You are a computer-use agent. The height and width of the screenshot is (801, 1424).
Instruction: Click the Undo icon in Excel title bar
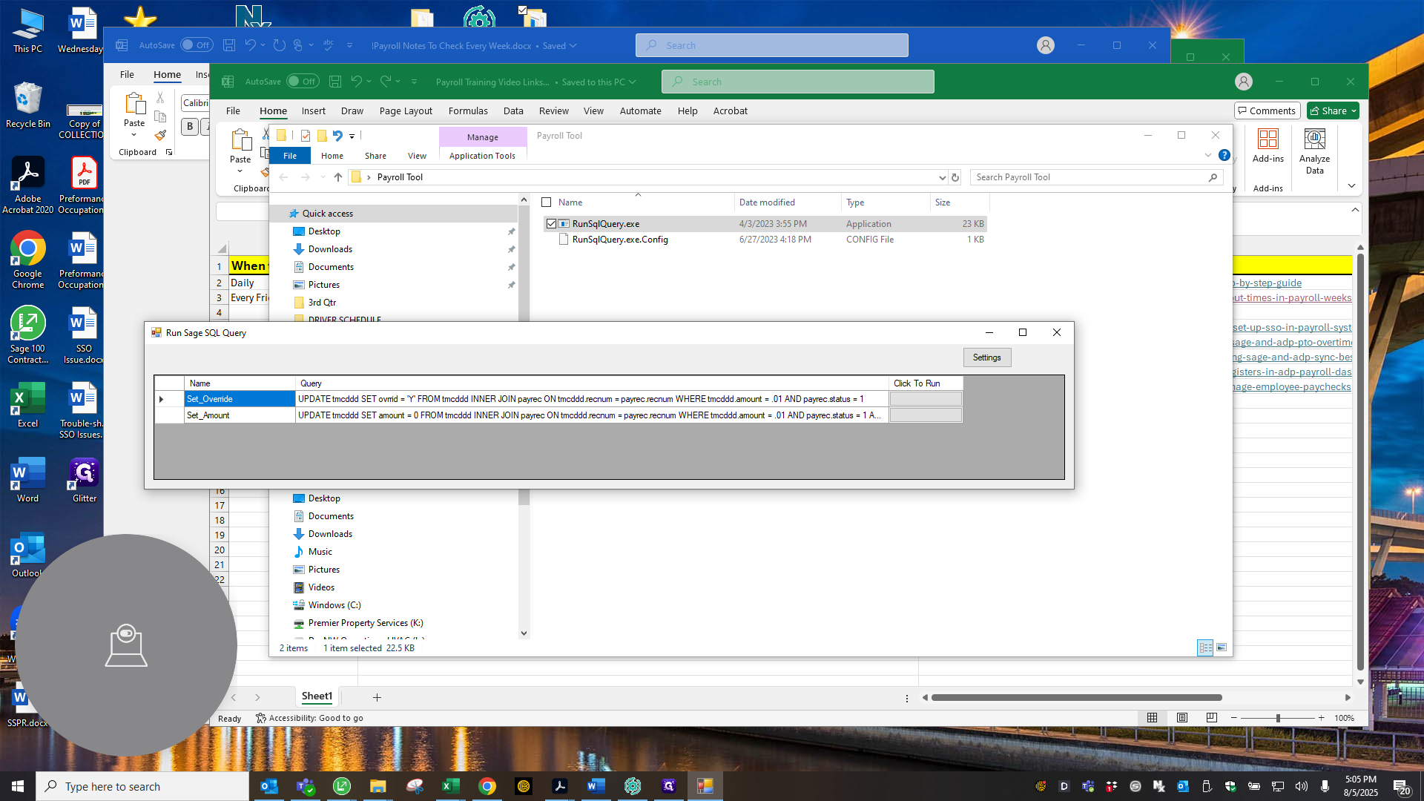(357, 82)
